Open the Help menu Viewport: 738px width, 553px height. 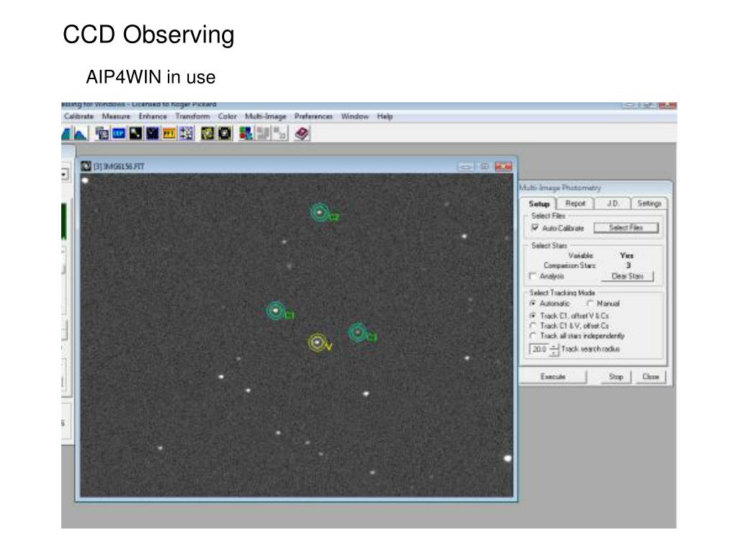coord(385,116)
